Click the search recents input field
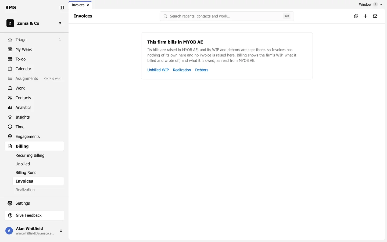Screen dimensions: 387x242 click(227, 16)
